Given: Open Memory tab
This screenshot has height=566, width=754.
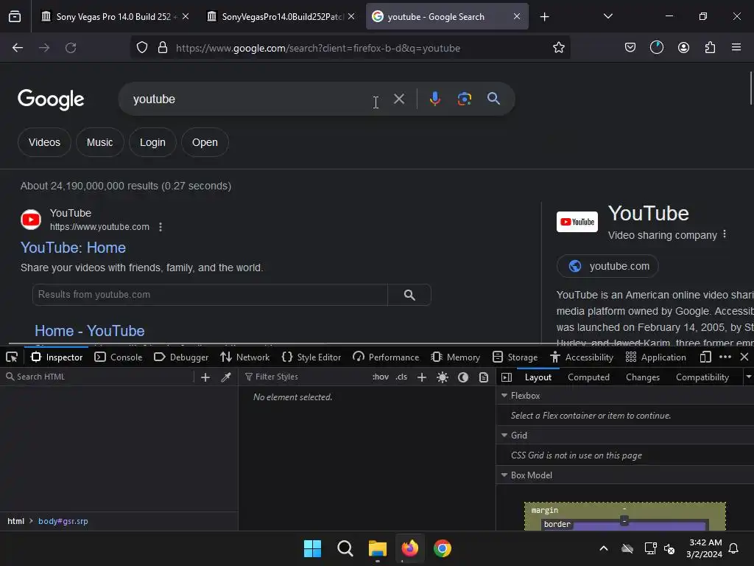Looking at the screenshot, I should tap(455, 357).
